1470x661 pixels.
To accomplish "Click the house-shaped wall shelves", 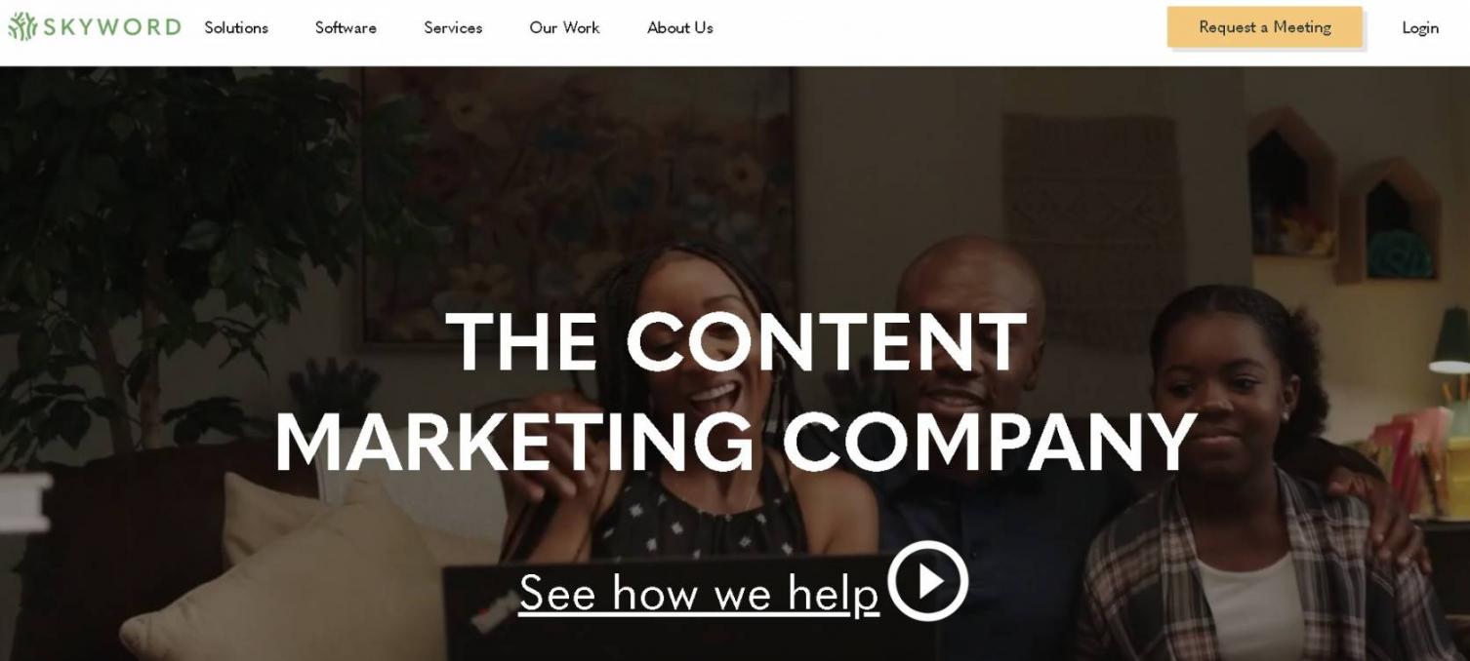I will click(1342, 195).
